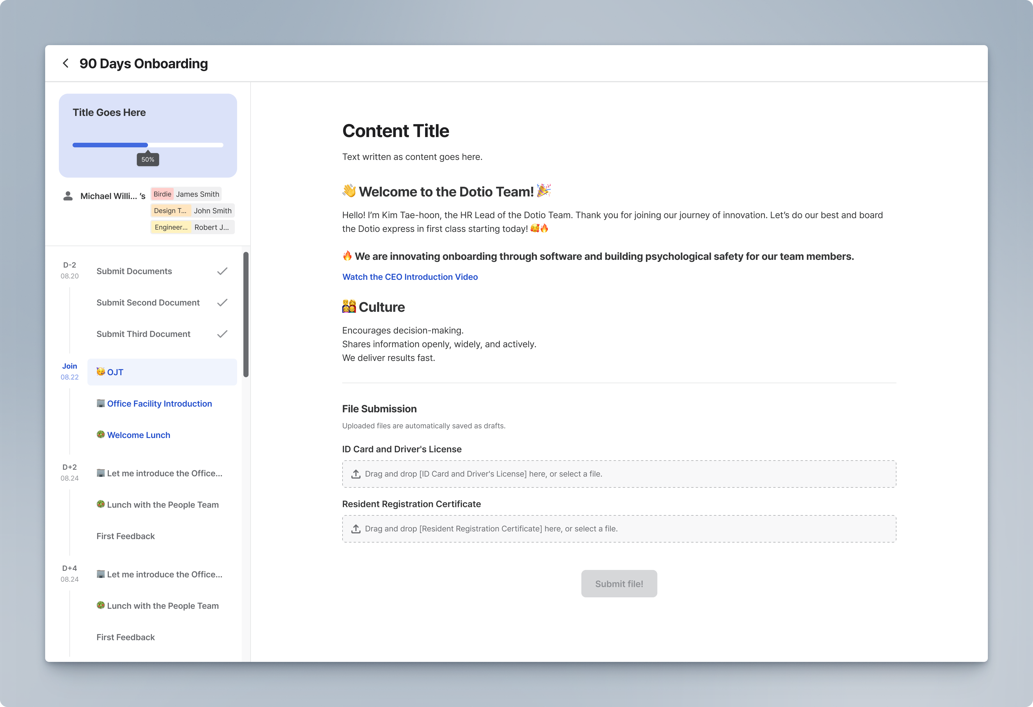Toggle the checkmark for Submit Documents
Screen dimensions: 1033x707
point(222,271)
